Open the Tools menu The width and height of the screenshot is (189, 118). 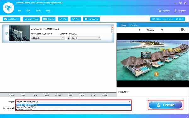(38, 11)
